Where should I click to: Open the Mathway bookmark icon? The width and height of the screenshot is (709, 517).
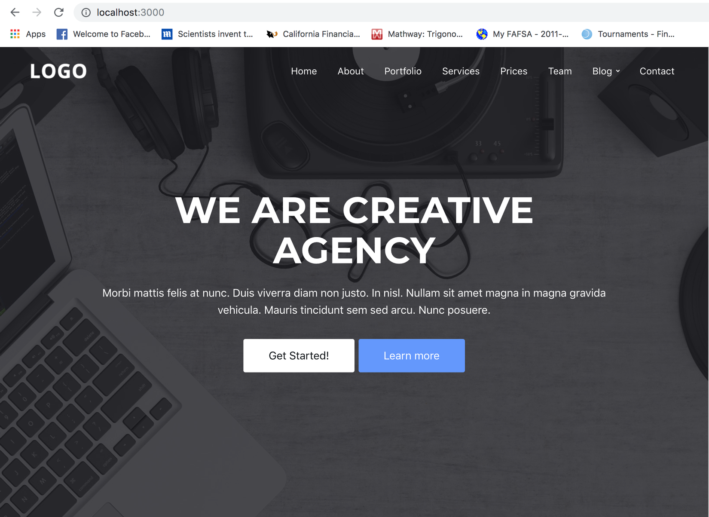(377, 34)
